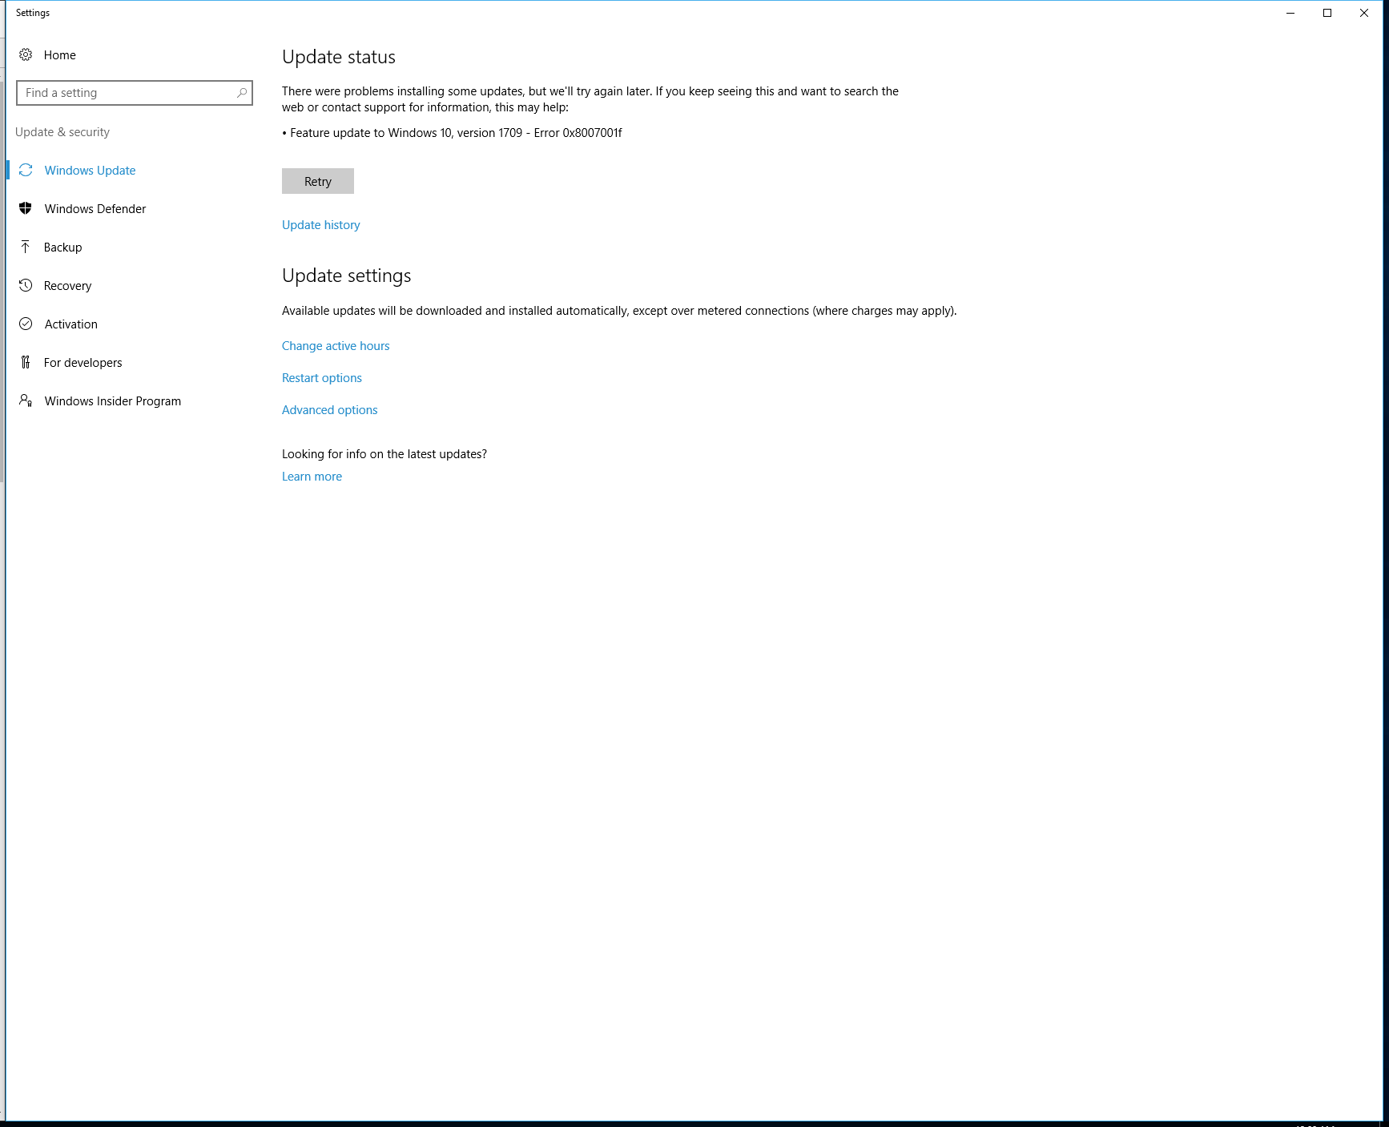Click the Recovery history icon
This screenshot has width=1389, height=1127.
26,285
